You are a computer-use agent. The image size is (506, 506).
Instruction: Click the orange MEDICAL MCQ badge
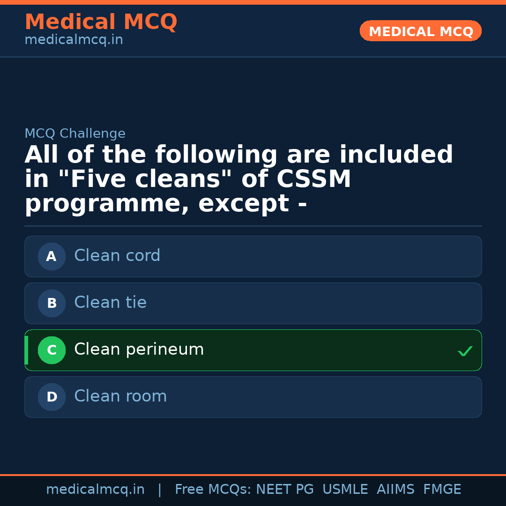click(420, 31)
